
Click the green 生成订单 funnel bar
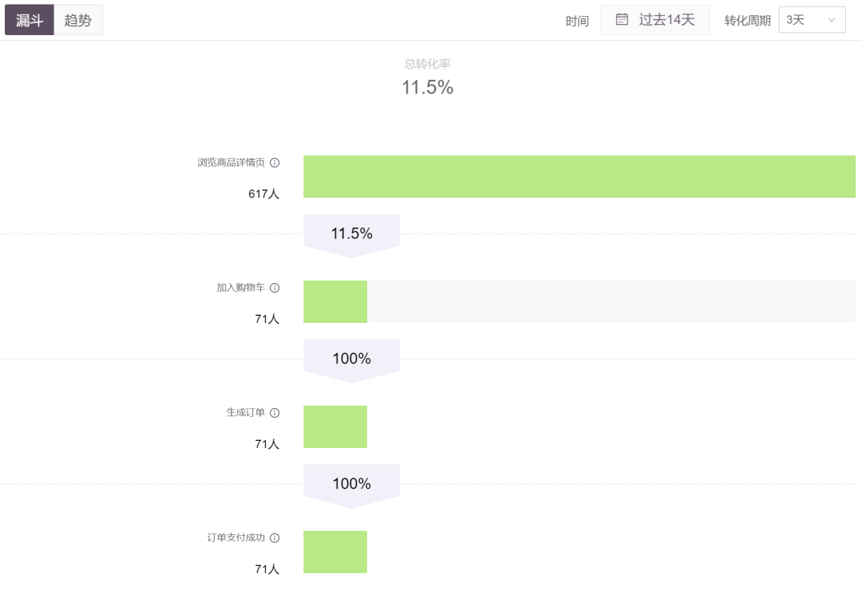pyautogui.click(x=335, y=427)
